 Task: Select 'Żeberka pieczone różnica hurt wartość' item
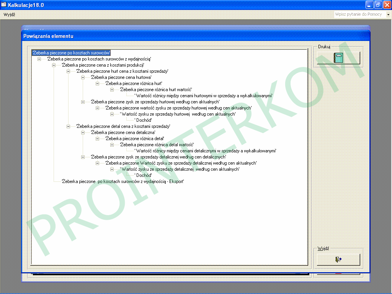(x=156, y=90)
